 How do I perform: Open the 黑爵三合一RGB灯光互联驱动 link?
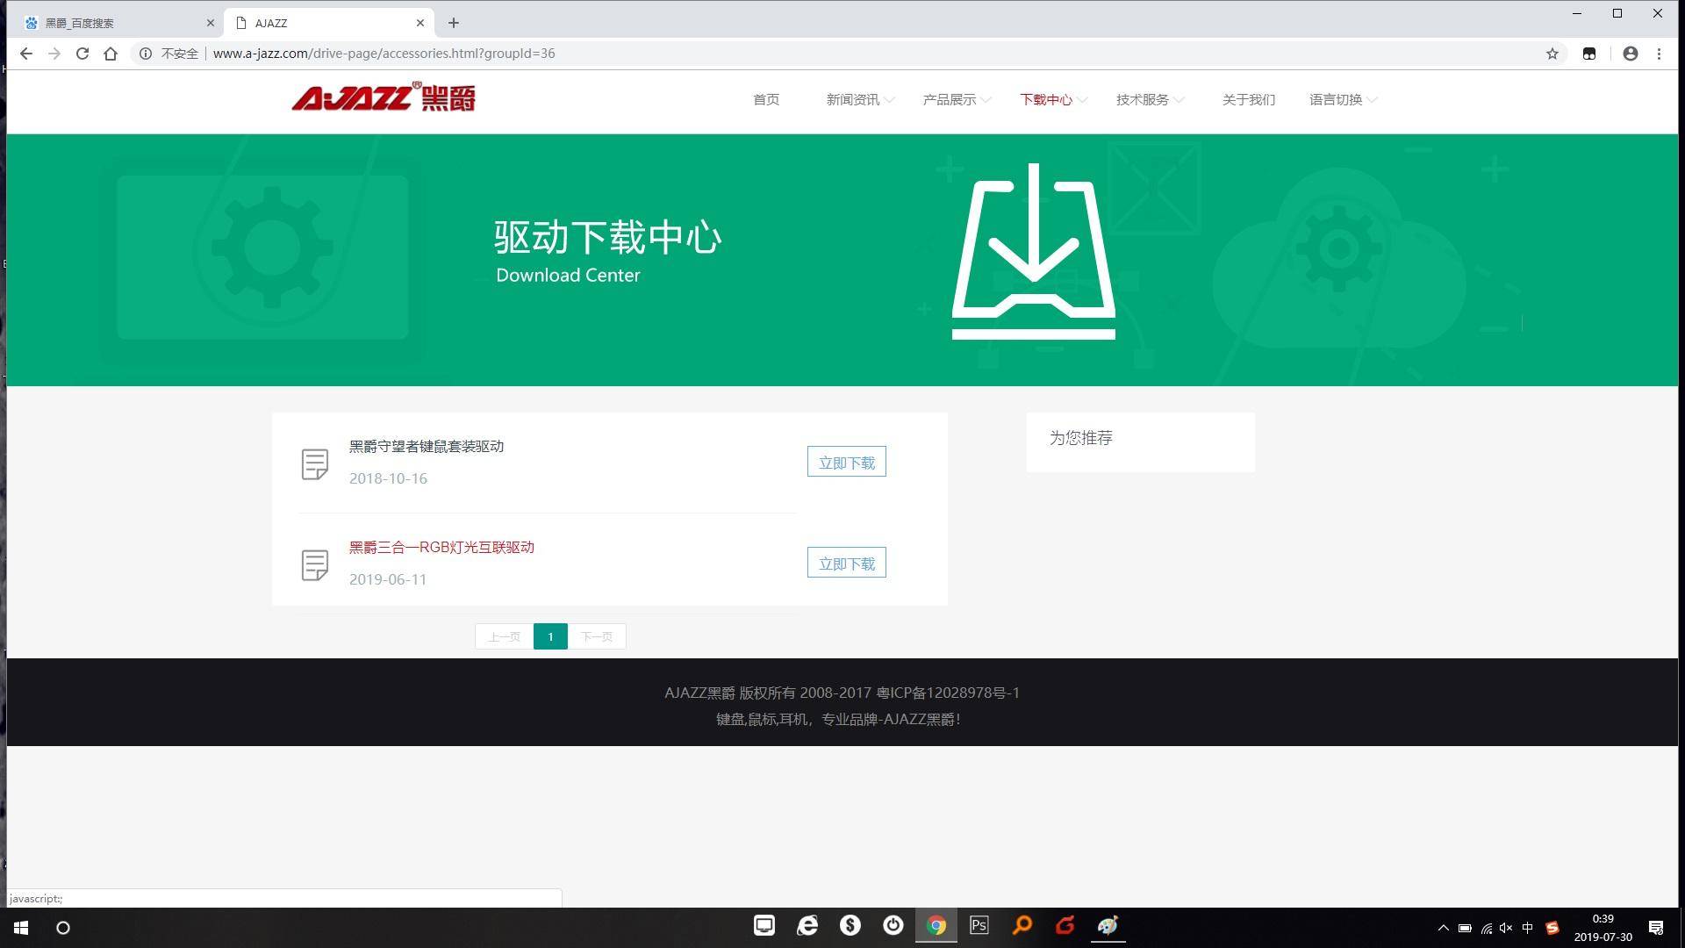click(x=441, y=547)
